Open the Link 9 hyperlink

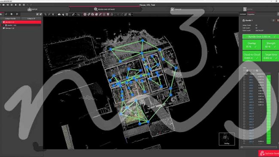coord(251,99)
